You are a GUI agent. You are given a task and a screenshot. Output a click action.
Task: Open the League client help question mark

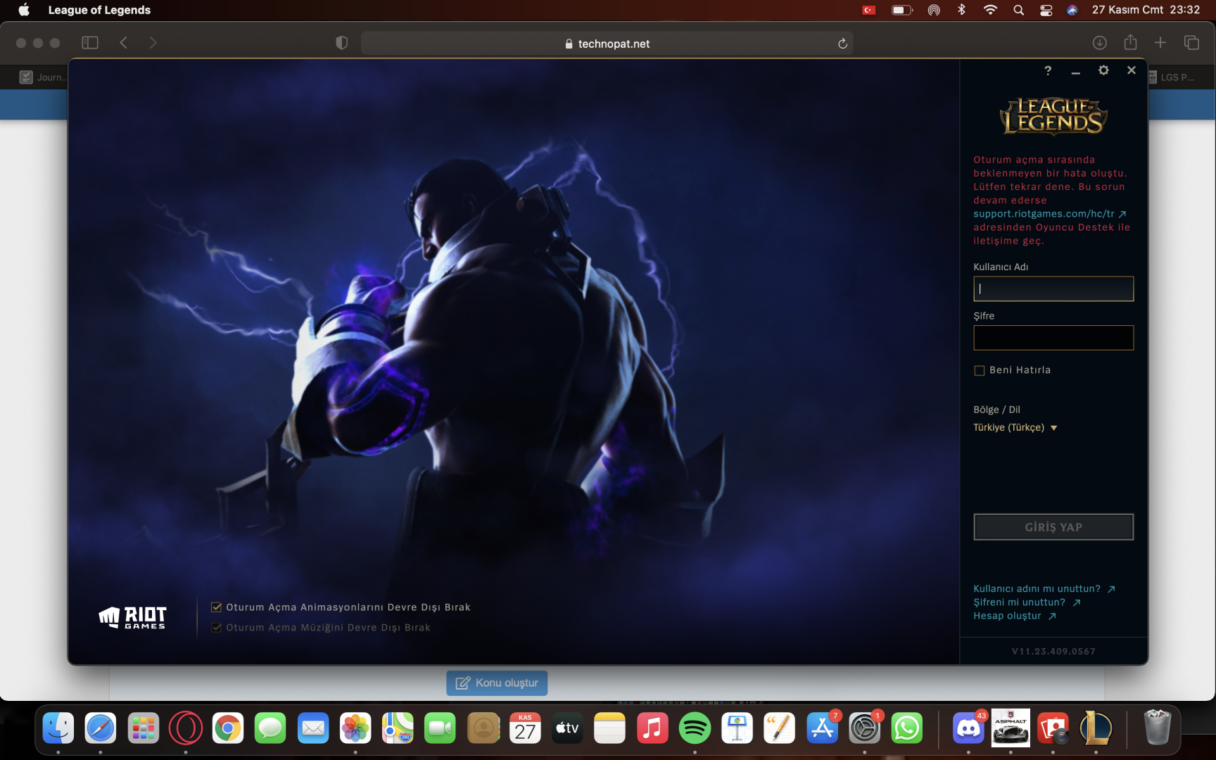point(1048,70)
